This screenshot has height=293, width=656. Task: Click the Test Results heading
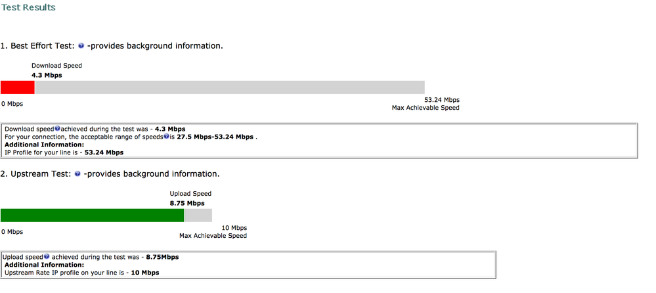[28, 7]
